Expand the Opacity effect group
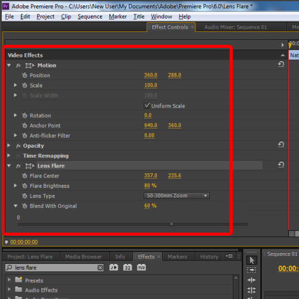The height and width of the screenshot is (299, 299). pyautogui.click(x=9, y=145)
